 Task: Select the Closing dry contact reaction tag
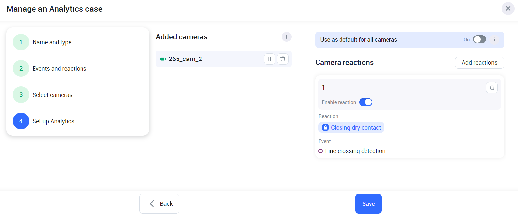click(356, 128)
